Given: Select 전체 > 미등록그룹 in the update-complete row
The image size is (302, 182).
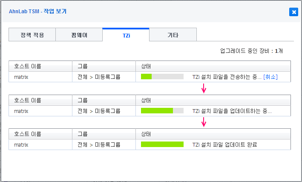Looking at the screenshot, I should click(x=99, y=144).
